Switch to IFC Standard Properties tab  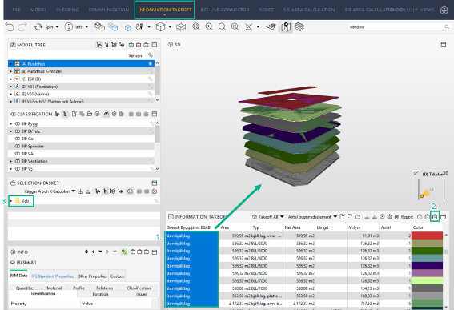53,276
